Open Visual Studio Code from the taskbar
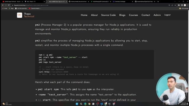Image resolution: width=189 pixels, height=106 pixels. [102, 104]
